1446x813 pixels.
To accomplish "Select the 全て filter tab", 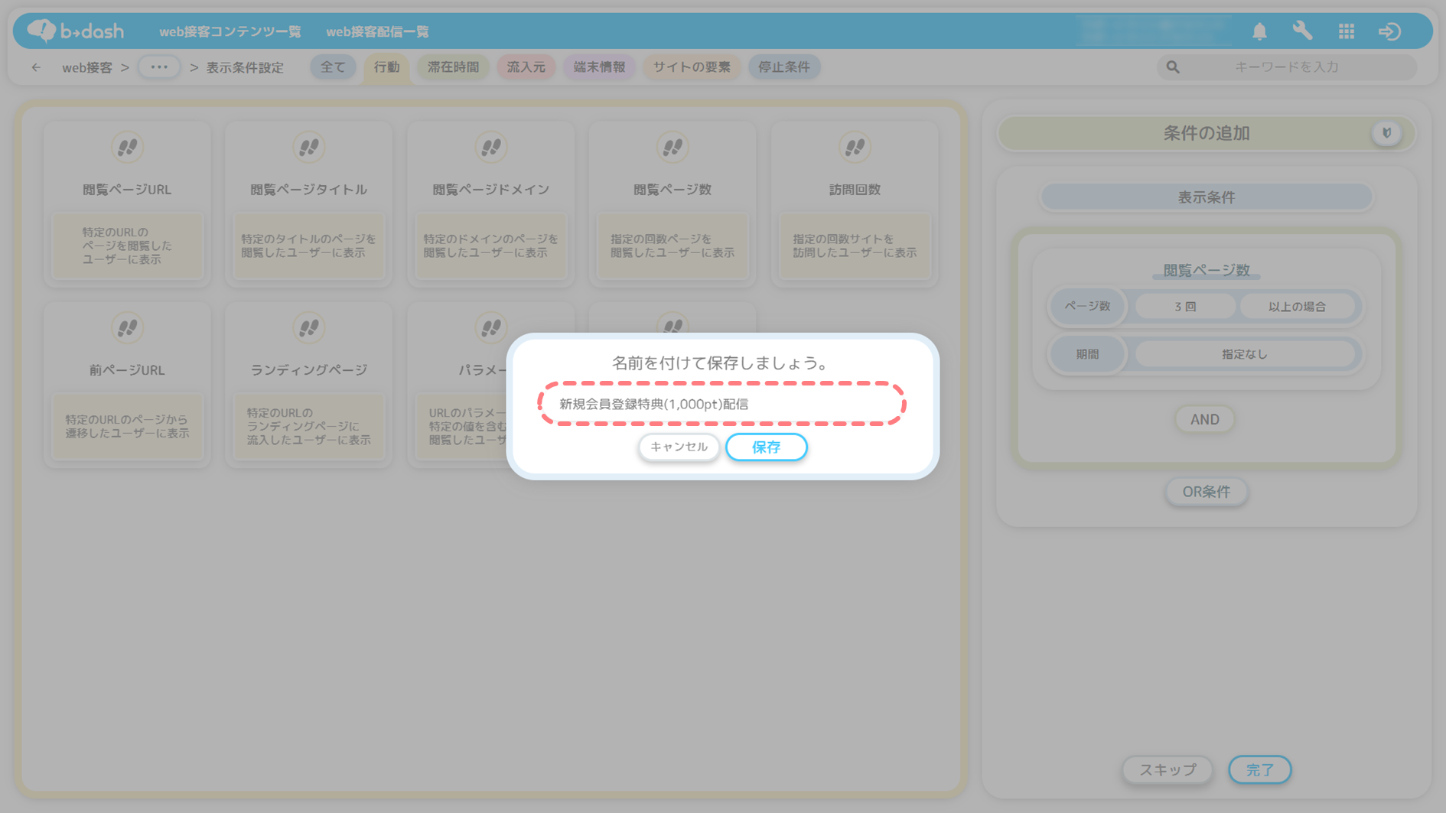I will click(x=333, y=67).
